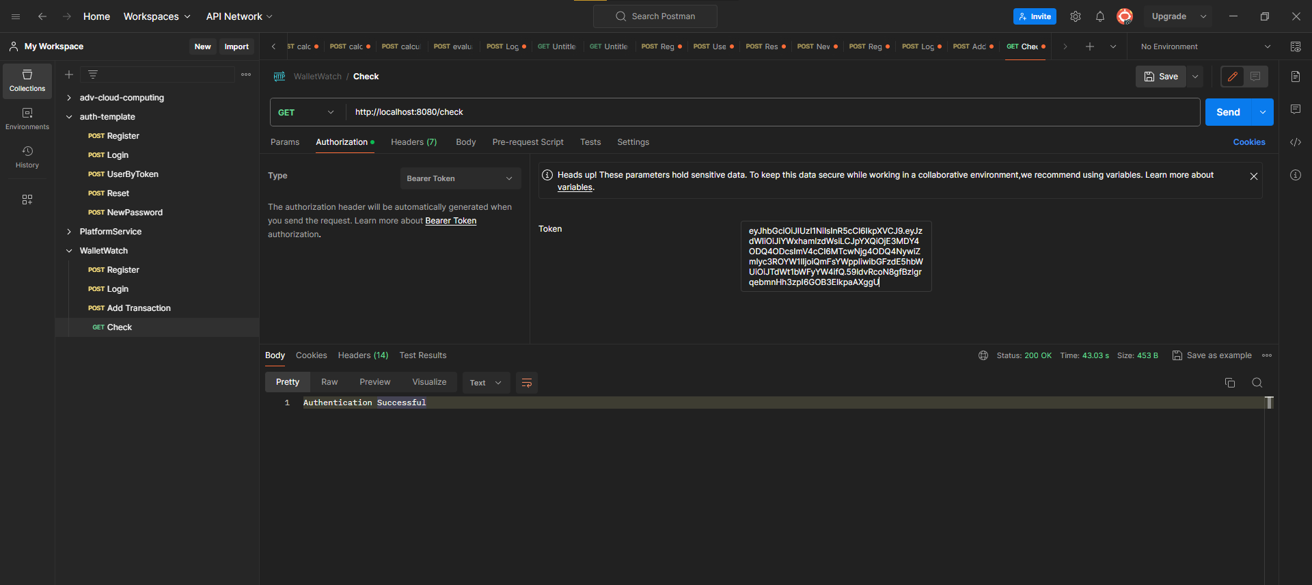Screen dimensions: 1312x585
Task: Open the Text response format dropdown
Action: pyautogui.click(x=486, y=383)
